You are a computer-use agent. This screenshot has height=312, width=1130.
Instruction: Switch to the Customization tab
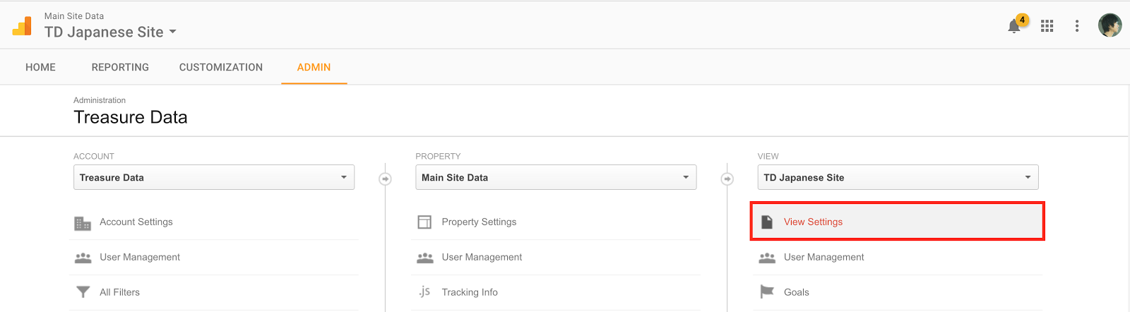(x=221, y=67)
